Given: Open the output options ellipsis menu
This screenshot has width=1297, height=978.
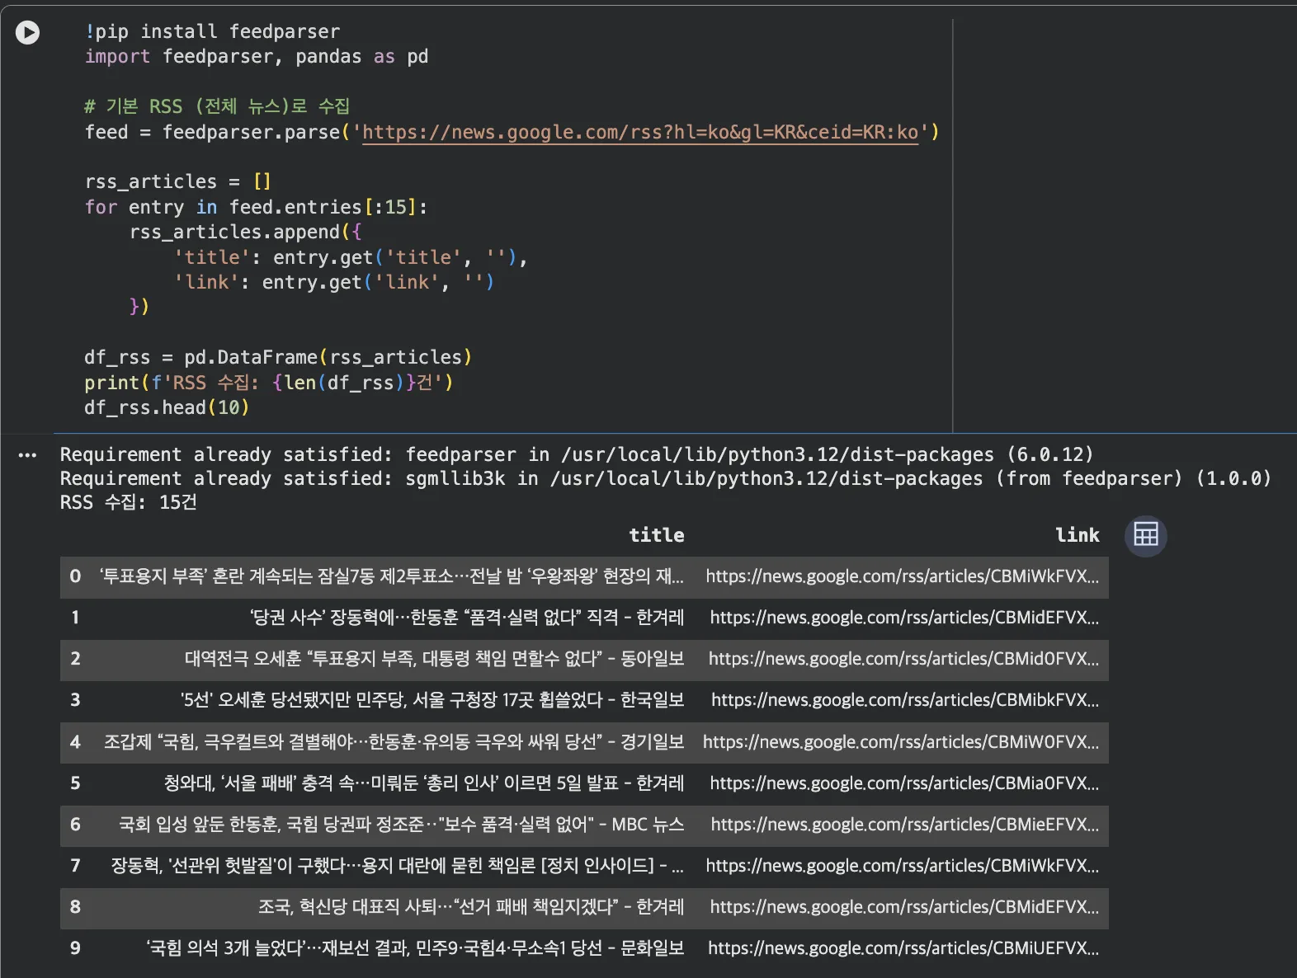Looking at the screenshot, I should tap(27, 455).
